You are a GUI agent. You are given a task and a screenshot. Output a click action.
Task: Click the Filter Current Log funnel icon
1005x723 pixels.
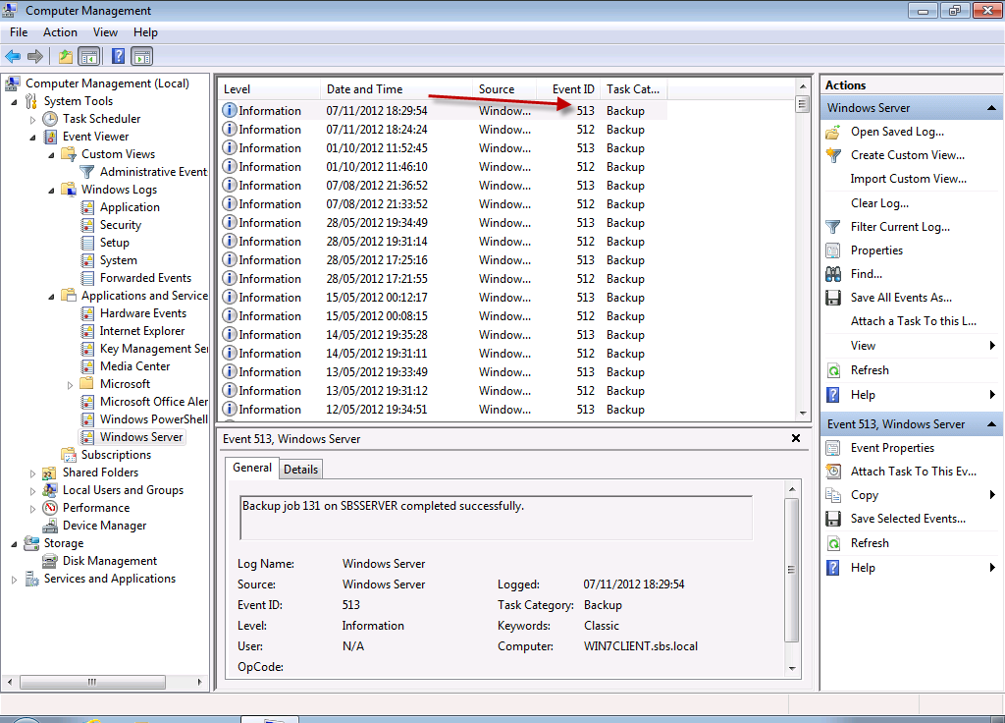(833, 227)
